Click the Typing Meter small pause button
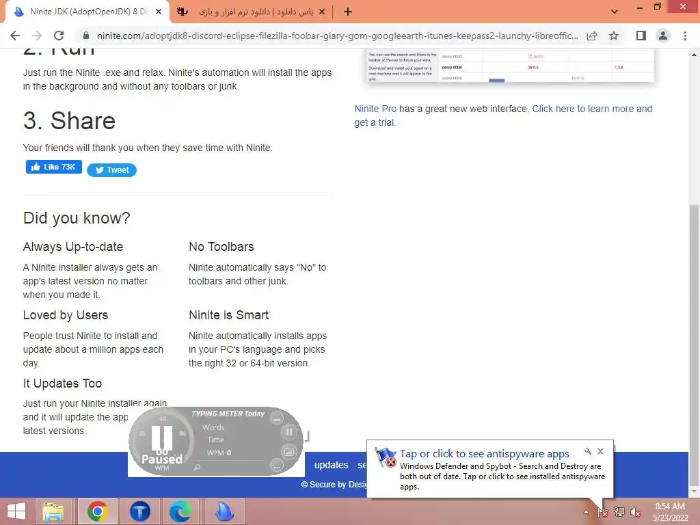Viewport: 700px width, 525px height. tap(289, 432)
